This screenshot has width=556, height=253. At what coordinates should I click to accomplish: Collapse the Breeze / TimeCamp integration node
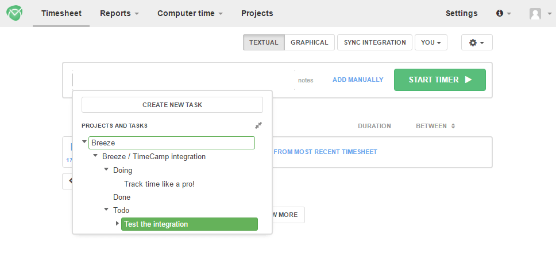tap(95, 156)
